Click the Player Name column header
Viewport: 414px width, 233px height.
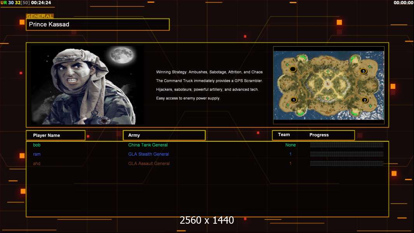pos(56,135)
